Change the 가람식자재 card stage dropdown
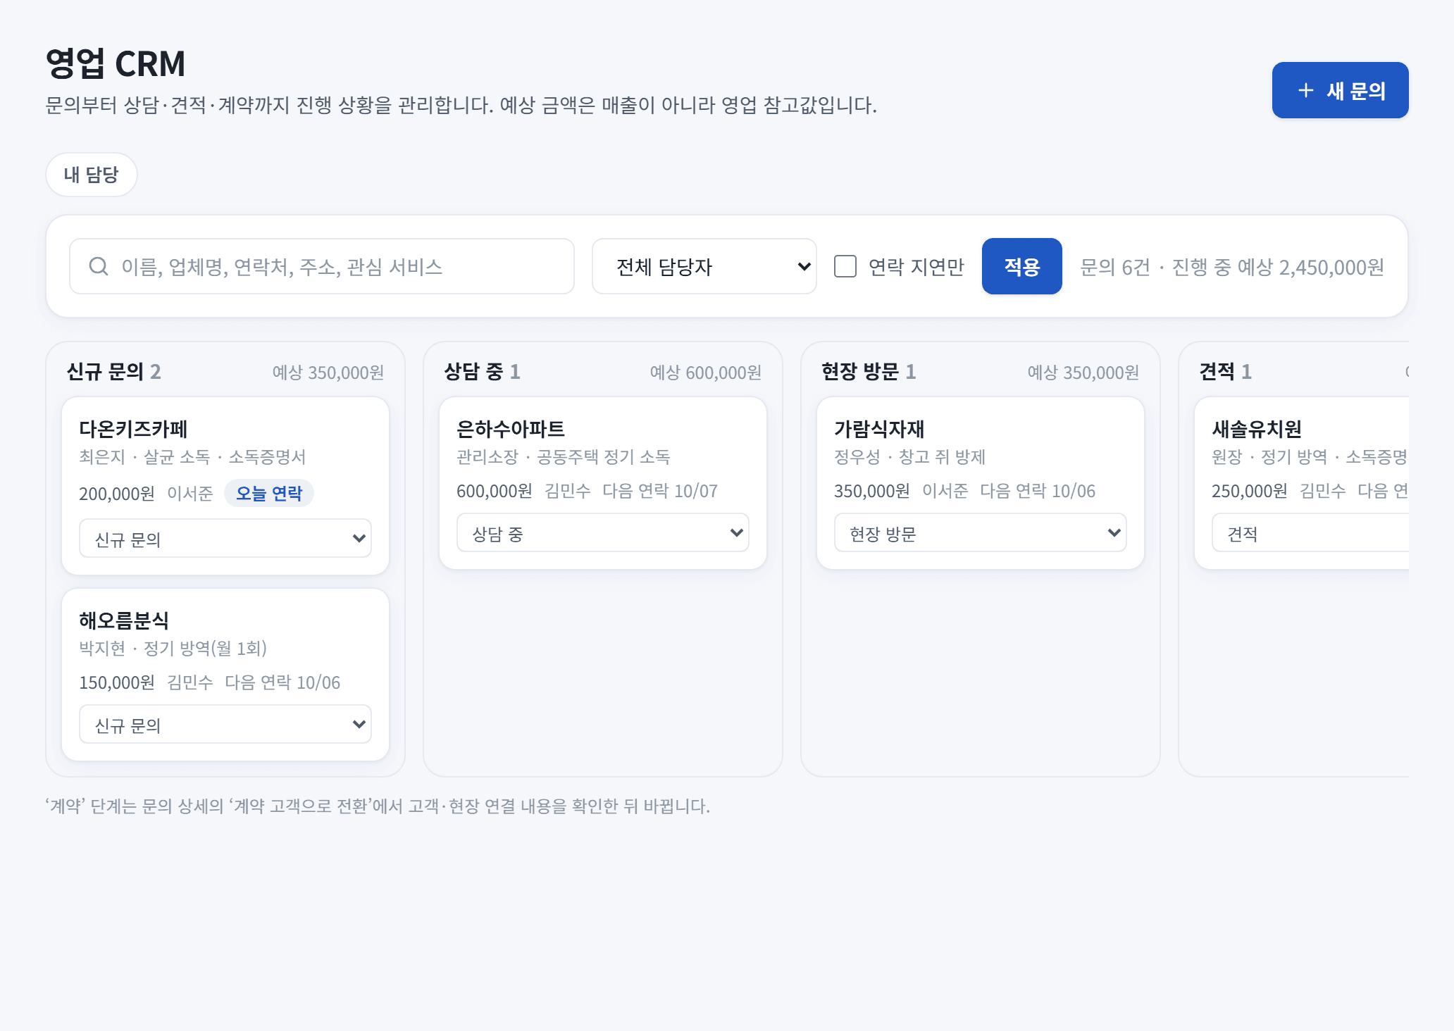Viewport: 1454px width, 1031px height. [x=981, y=533]
